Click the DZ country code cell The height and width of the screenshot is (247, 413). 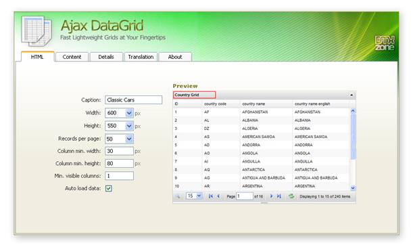tap(207, 129)
